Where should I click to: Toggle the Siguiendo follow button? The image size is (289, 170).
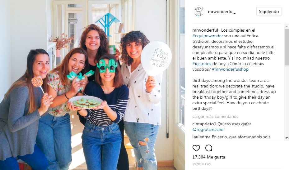(x=269, y=11)
